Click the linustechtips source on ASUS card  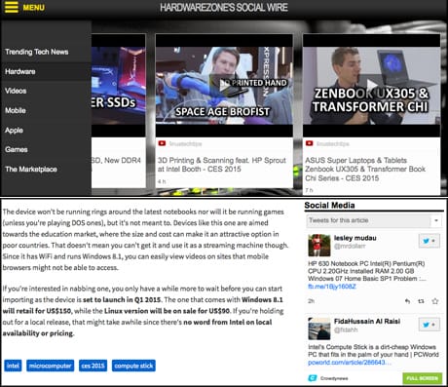click(333, 143)
